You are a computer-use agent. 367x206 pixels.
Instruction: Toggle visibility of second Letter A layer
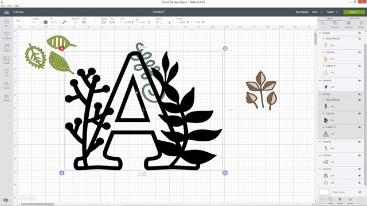click(360, 127)
